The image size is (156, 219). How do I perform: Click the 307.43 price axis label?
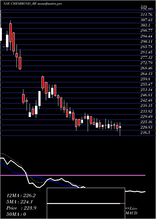(x=146, y=20)
